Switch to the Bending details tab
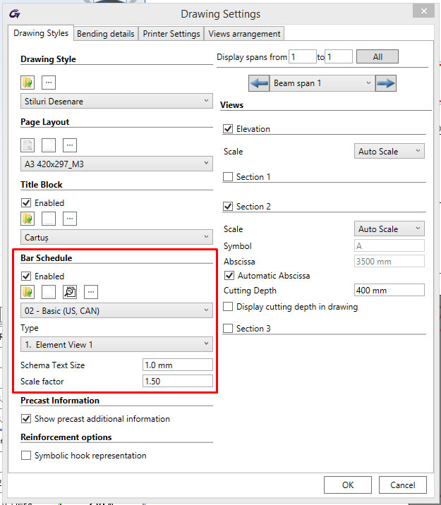 (x=105, y=34)
